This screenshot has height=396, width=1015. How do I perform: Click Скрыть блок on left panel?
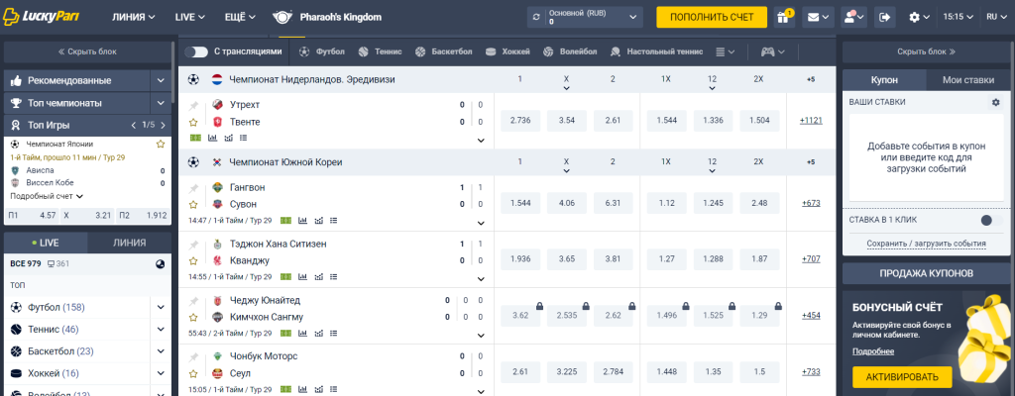coord(87,51)
